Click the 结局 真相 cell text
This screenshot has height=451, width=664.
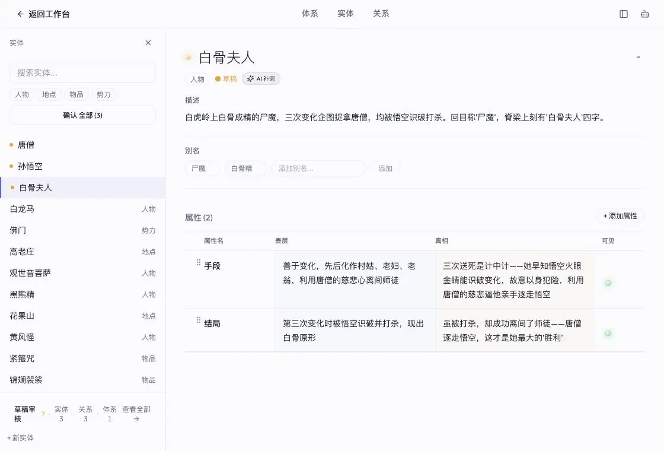tap(512, 331)
